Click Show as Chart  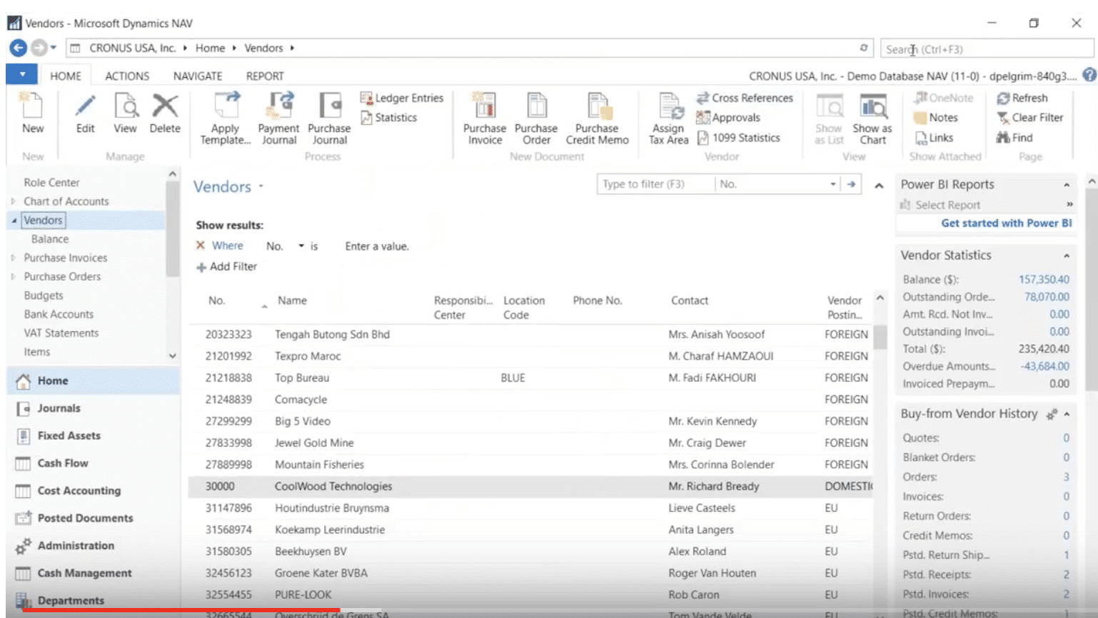872,118
